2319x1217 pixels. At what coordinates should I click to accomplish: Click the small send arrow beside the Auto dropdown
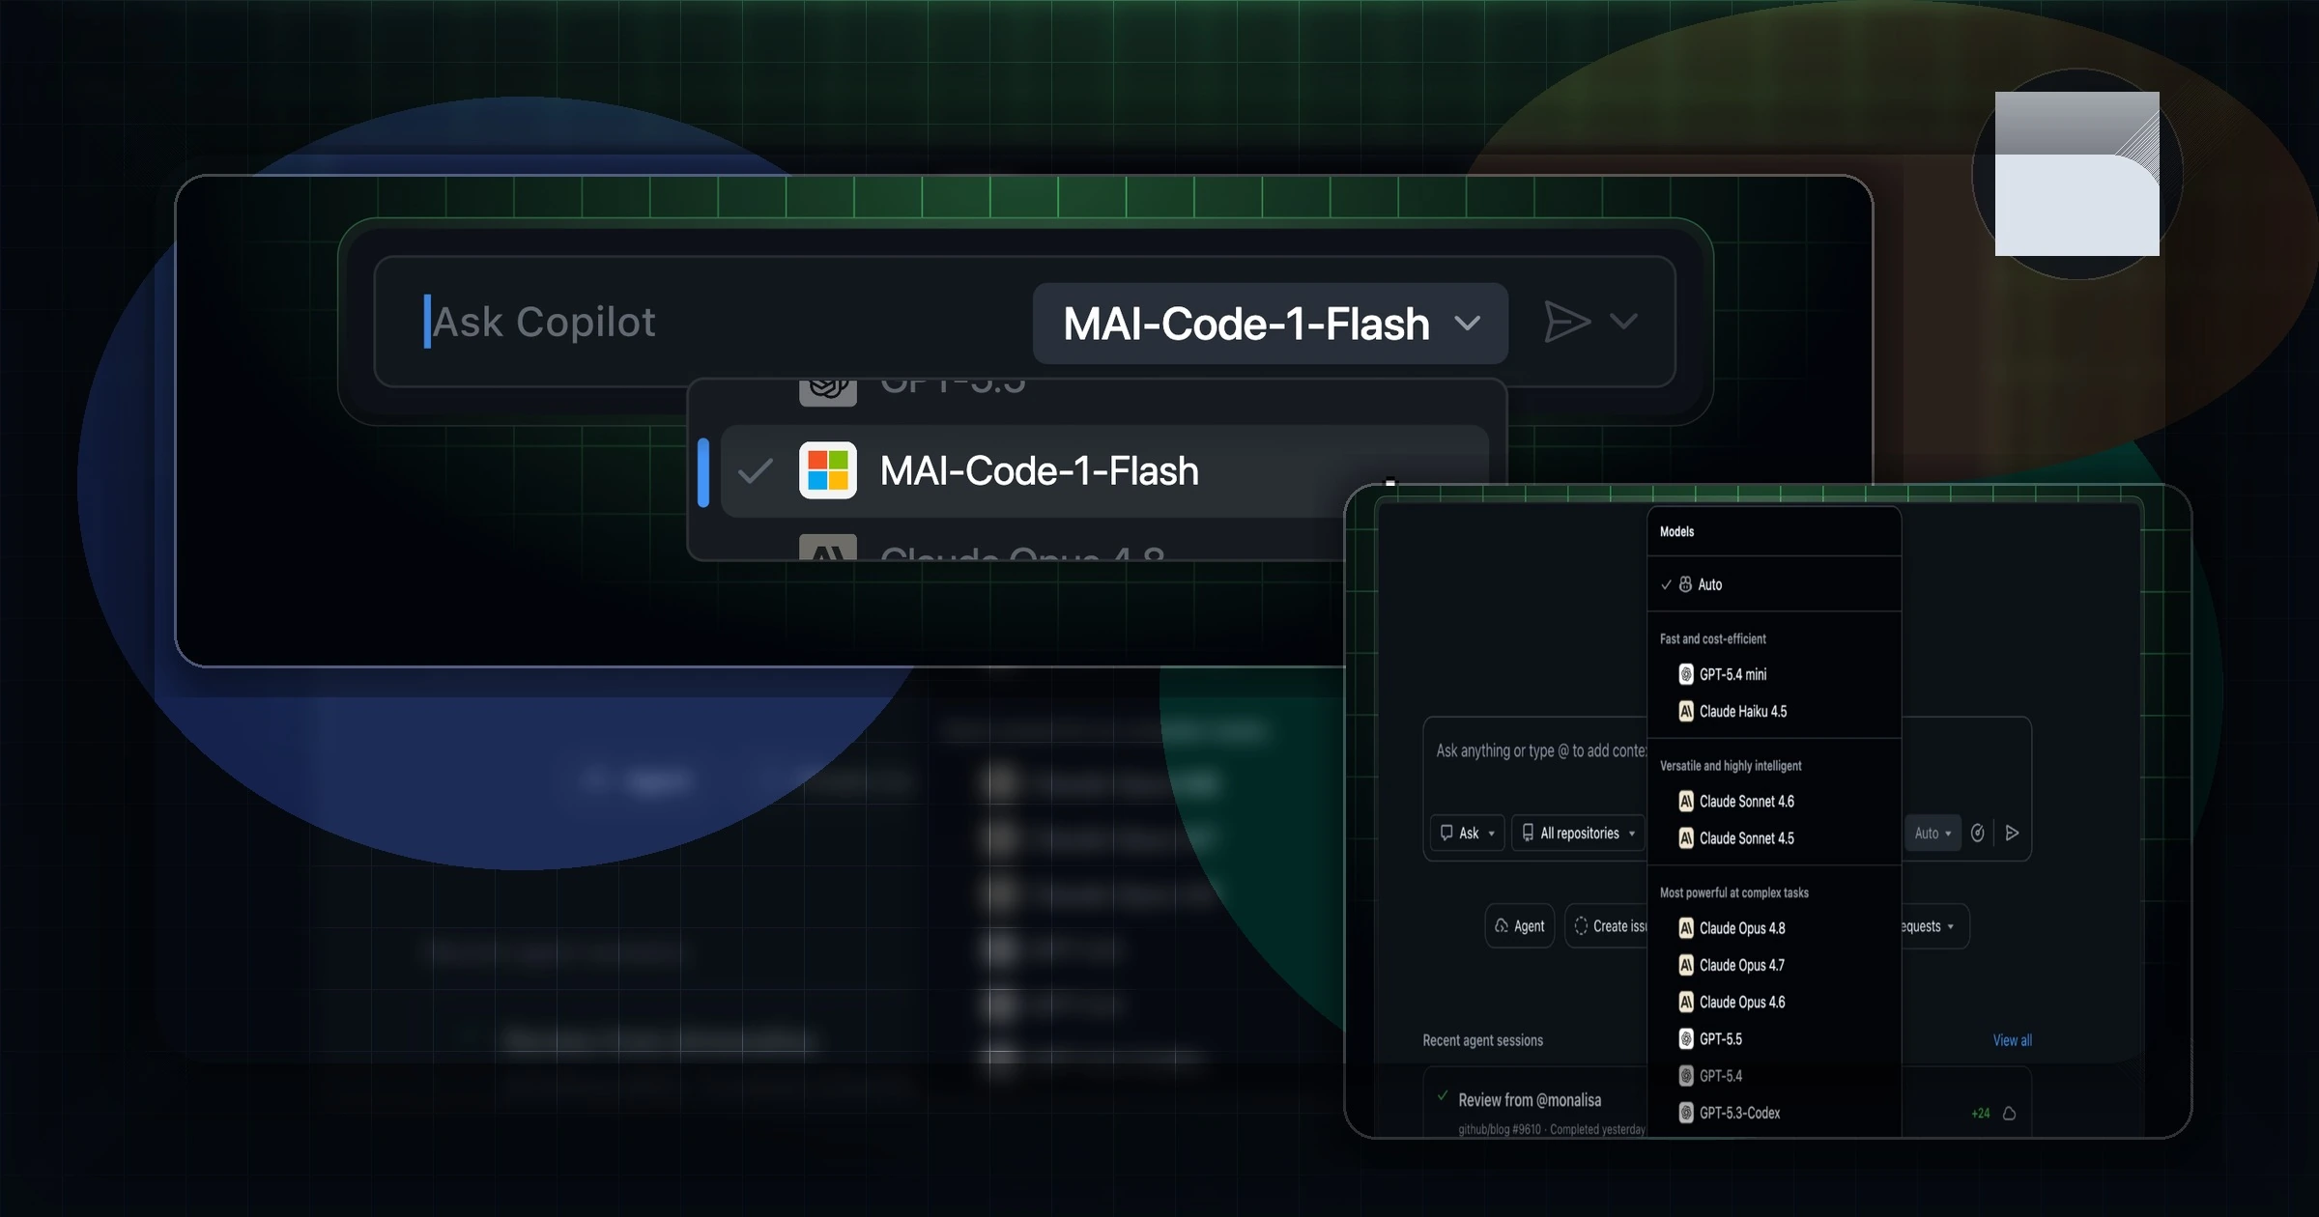tap(2012, 833)
